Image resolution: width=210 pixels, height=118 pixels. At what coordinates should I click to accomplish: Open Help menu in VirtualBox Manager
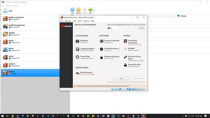pos(16,6)
